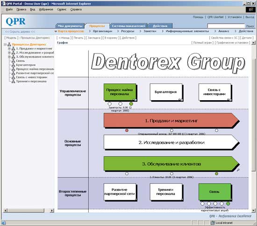Expand the 3. Обслуживание клиентов tree node
Screen dimensions: 257x226
pyautogui.click(x=9, y=57)
